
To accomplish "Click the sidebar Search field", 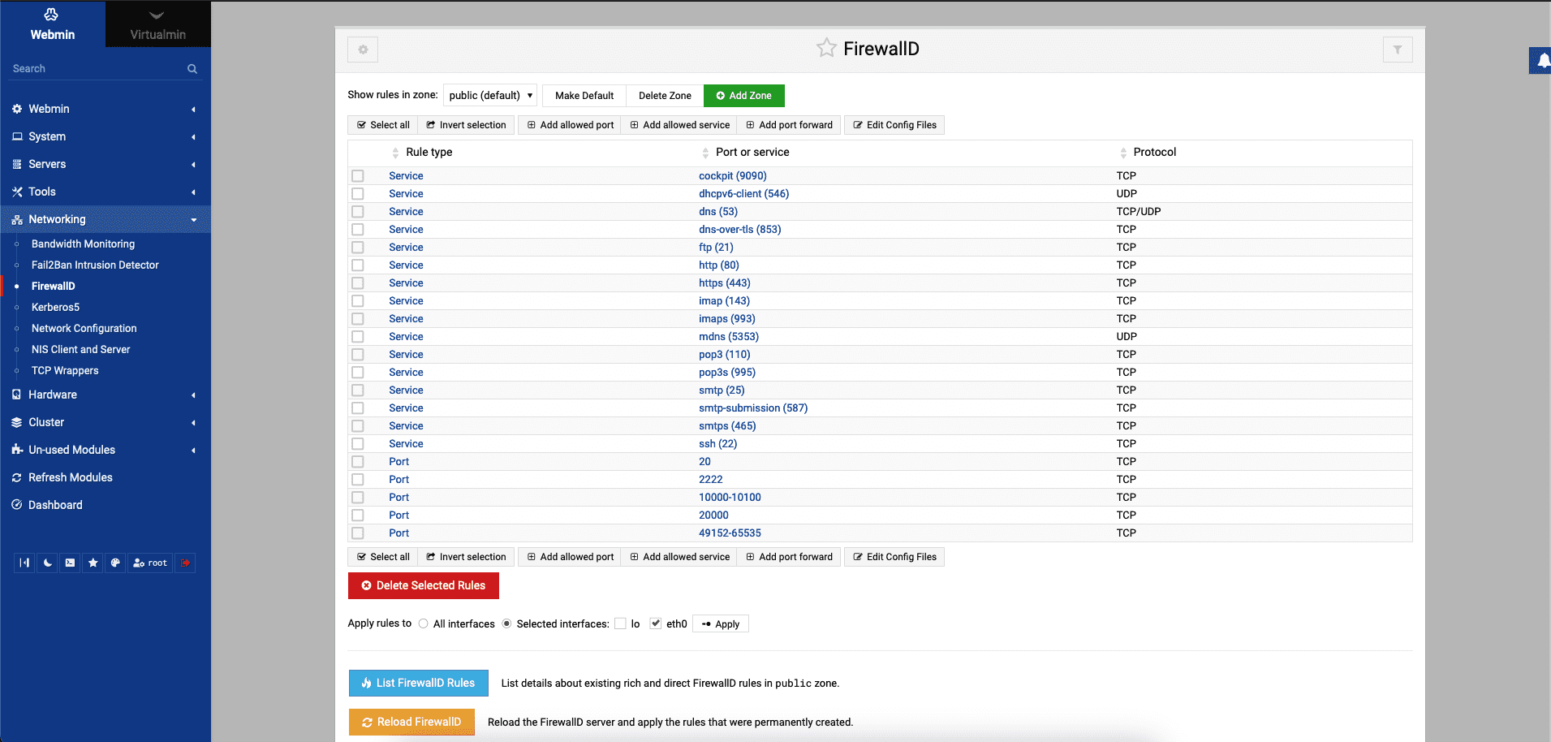I will click(97, 69).
